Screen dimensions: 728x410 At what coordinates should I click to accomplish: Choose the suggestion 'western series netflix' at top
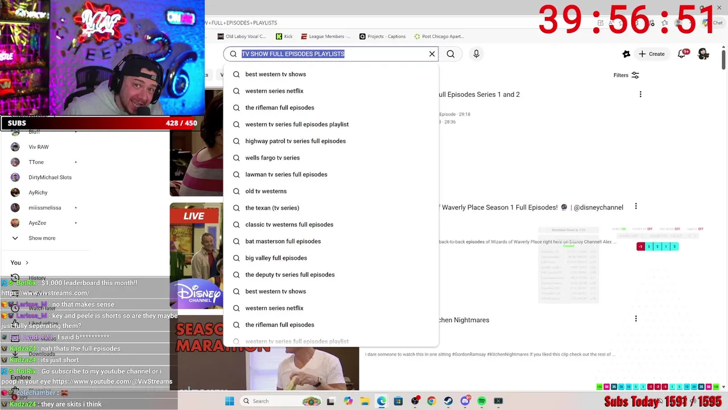point(331,91)
